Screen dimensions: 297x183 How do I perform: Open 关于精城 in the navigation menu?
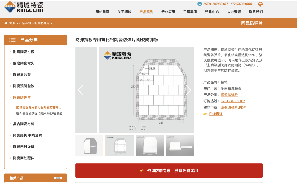click(124, 12)
